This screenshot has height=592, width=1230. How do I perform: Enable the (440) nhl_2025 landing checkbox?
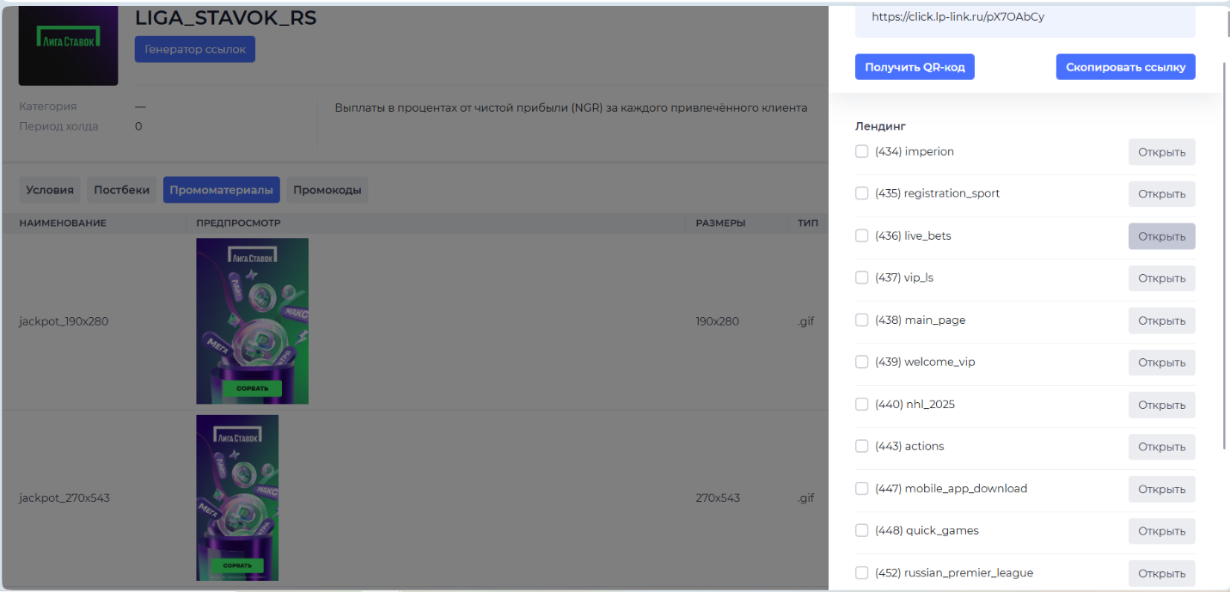point(862,405)
